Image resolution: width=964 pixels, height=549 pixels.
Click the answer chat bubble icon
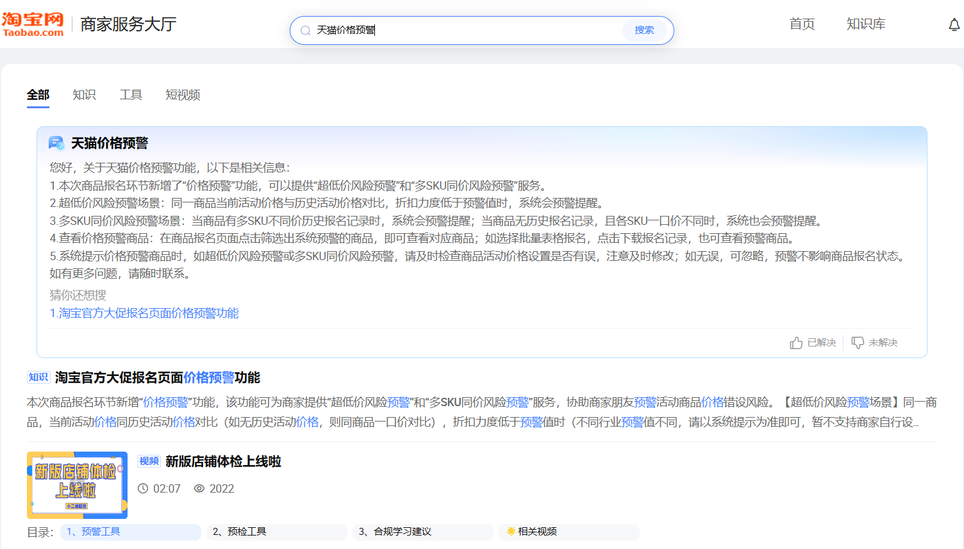[56, 143]
